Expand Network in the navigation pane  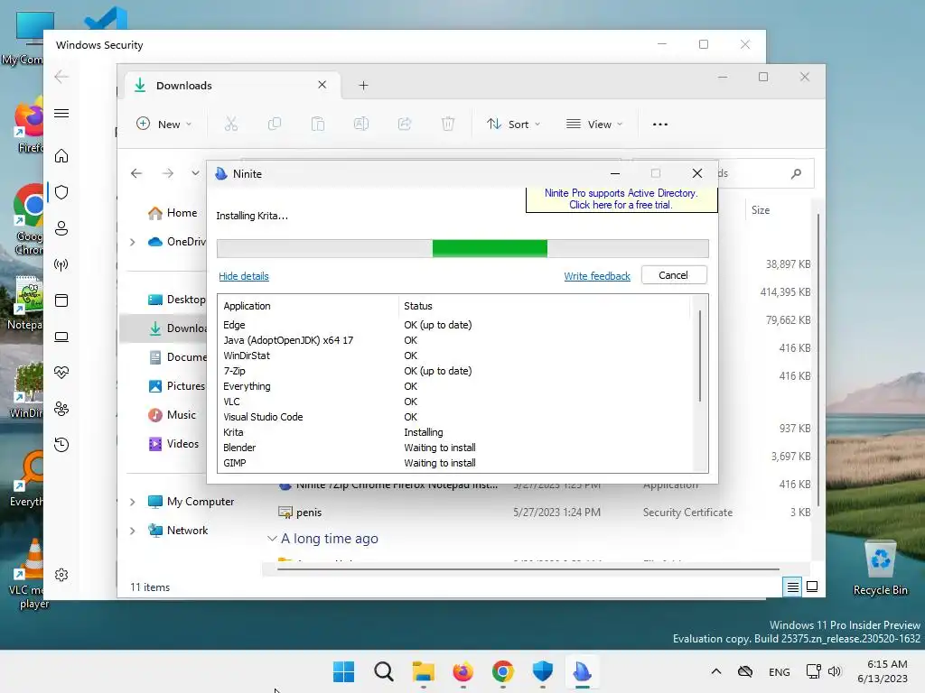133,531
